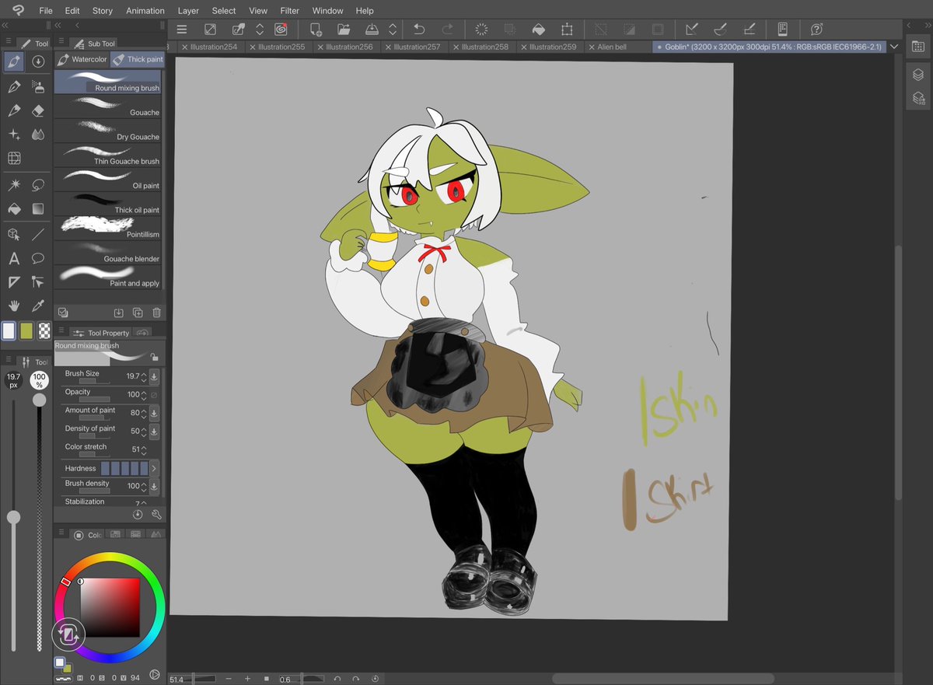Click the New canvas icon
This screenshot has width=933, height=685.
(x=316, y=30)
